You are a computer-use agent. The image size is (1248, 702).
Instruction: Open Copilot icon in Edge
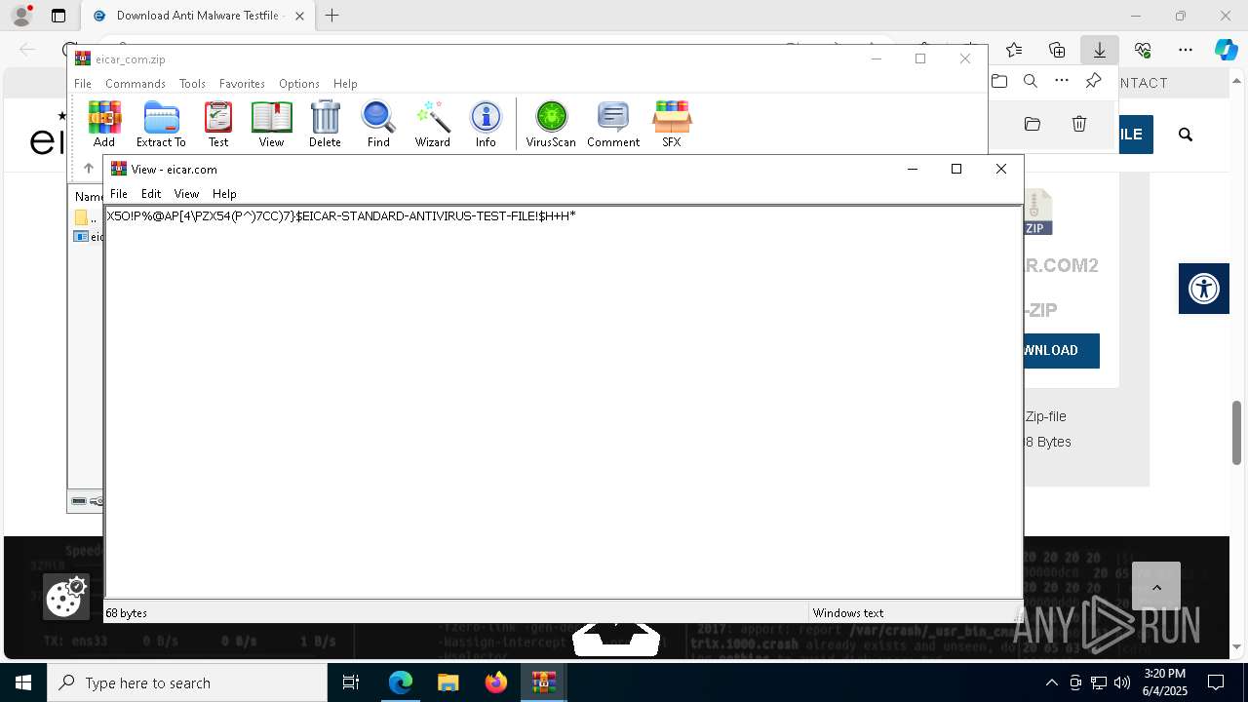[x=1226, y=50]
